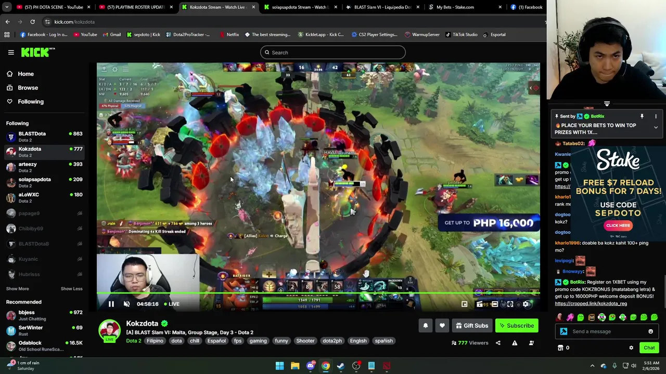
Task: Open aLoWXC channel in sidebar
Action: 44,197
